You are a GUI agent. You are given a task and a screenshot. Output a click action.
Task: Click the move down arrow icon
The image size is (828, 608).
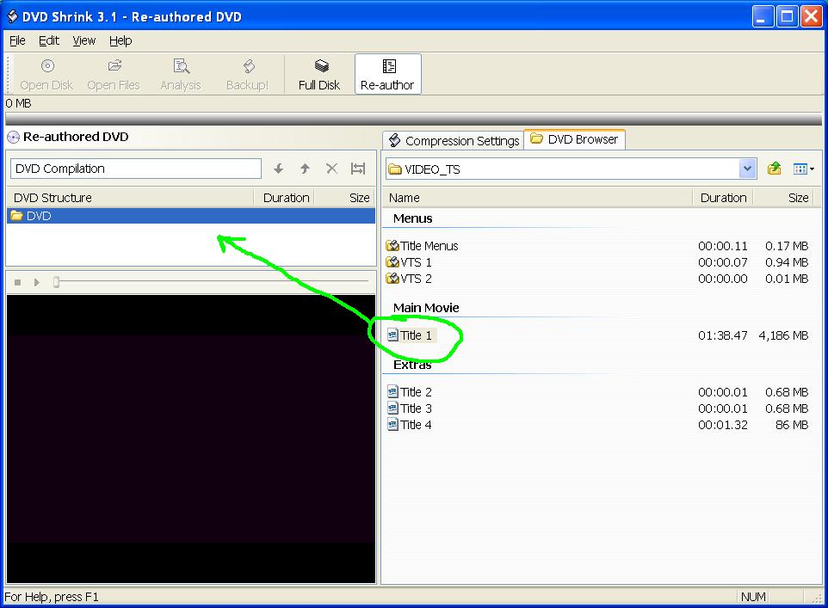pyautogui.click(x=278, y=169)
